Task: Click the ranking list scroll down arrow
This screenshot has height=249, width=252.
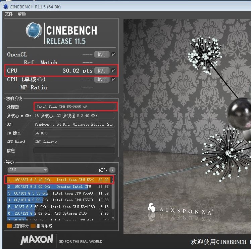Action: (x=113, y=218)
